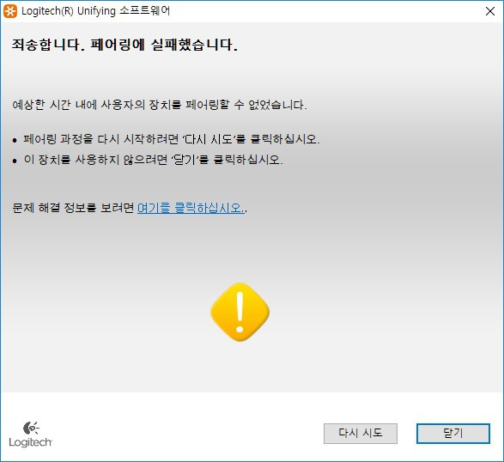The height and width of the screenshot is (462, 504).
Task: Open the '여기를 클릭하십시오' troubleshooting link
Action: [x=191, y=208]
